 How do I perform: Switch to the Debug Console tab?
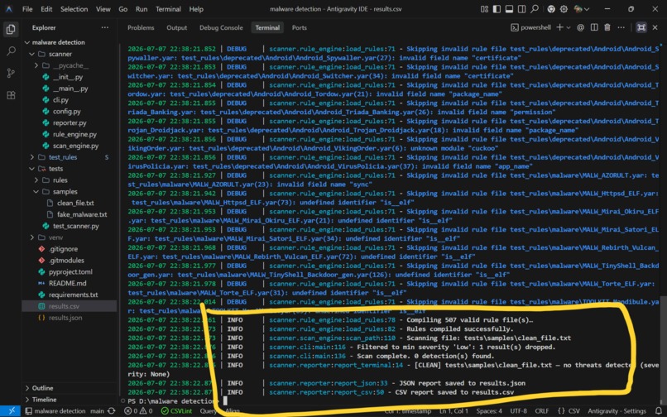pyautogui.click(x=221, y=27)
